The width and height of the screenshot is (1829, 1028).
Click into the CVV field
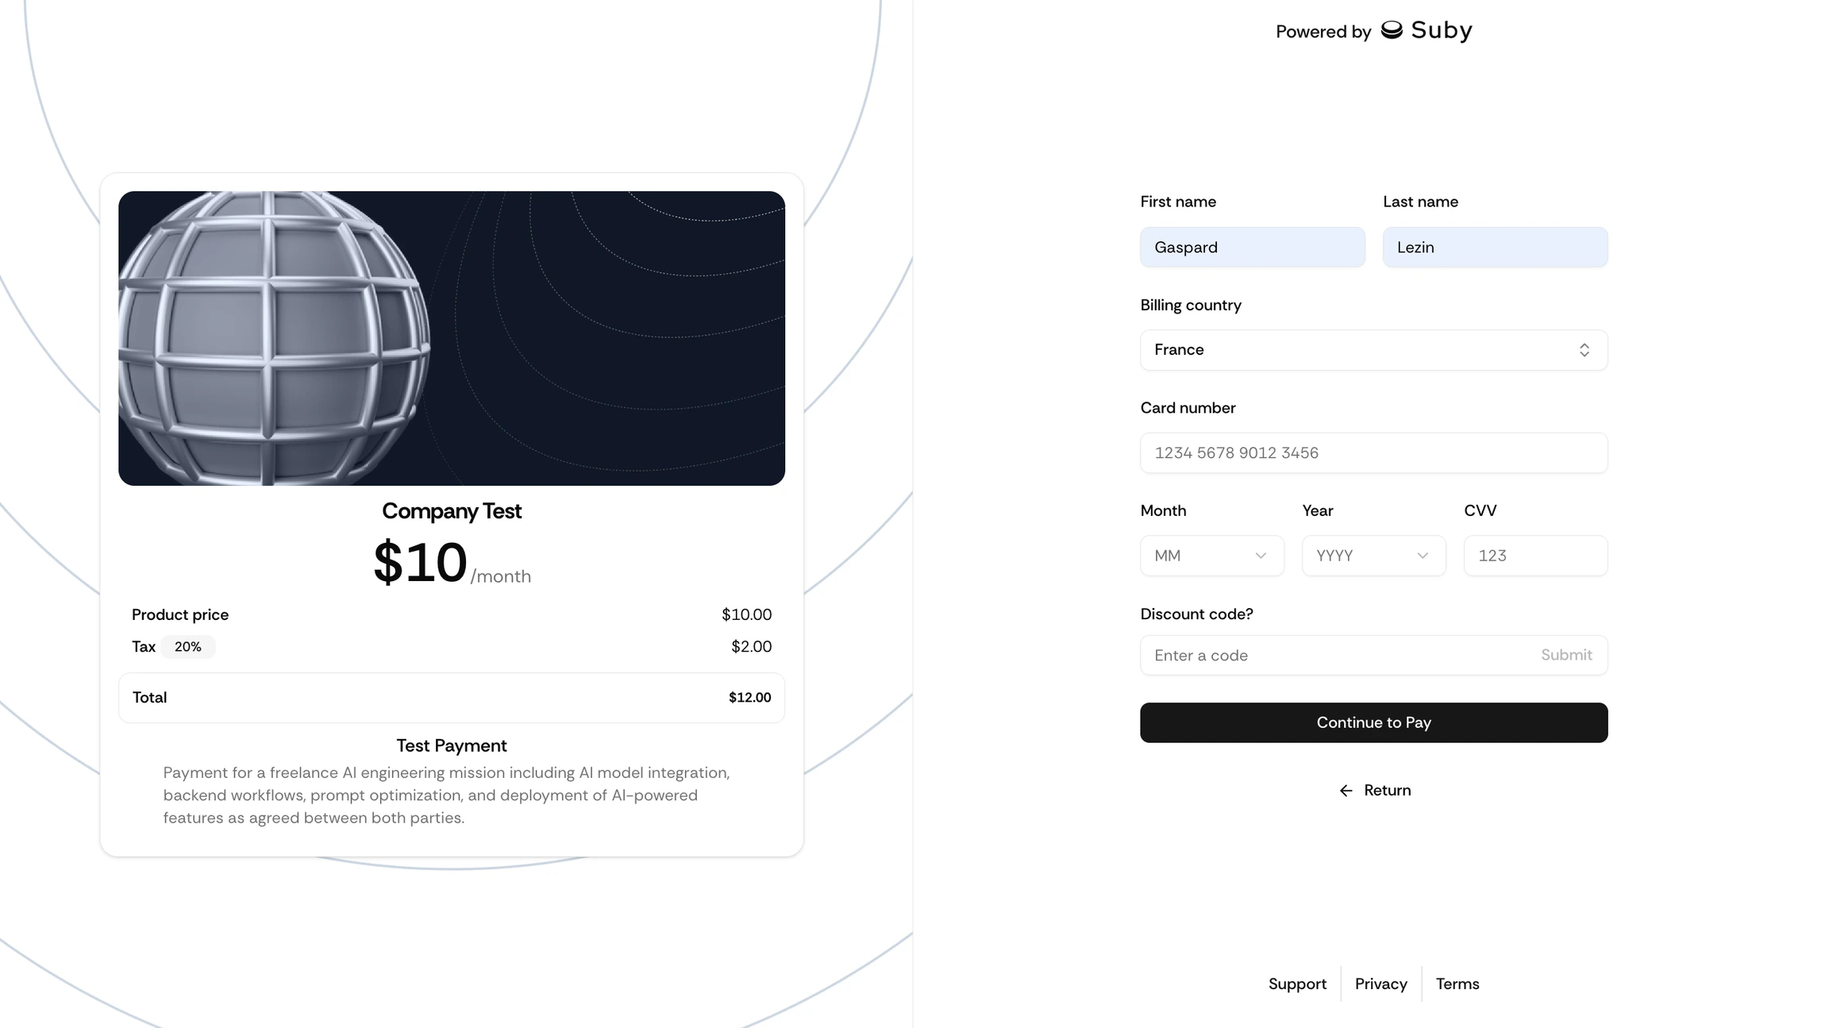[1535, 556]
